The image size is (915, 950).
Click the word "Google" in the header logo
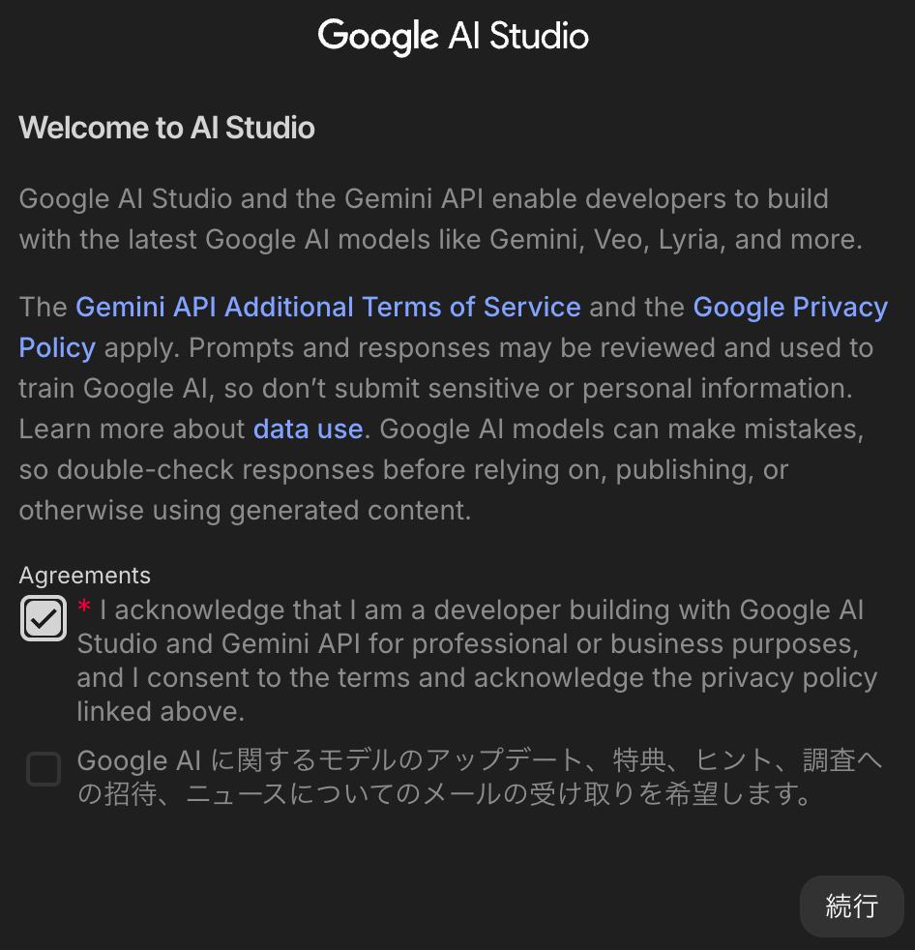tap(377, 37)
